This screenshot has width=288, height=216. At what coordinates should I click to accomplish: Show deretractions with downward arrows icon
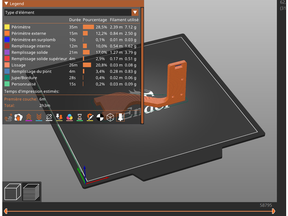pyautogui.click(x=39, y=117)
